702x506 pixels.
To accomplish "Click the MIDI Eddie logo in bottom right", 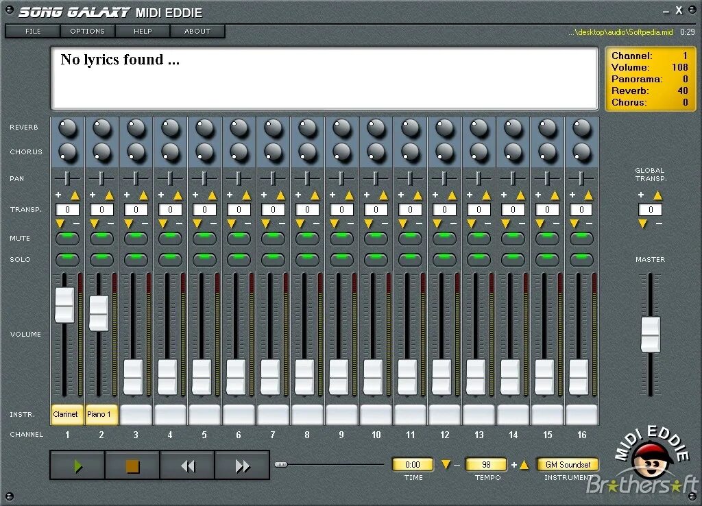I will pyautogui.click(x=649, y=463).
